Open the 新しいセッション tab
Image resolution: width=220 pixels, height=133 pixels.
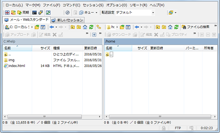[68, 20]
